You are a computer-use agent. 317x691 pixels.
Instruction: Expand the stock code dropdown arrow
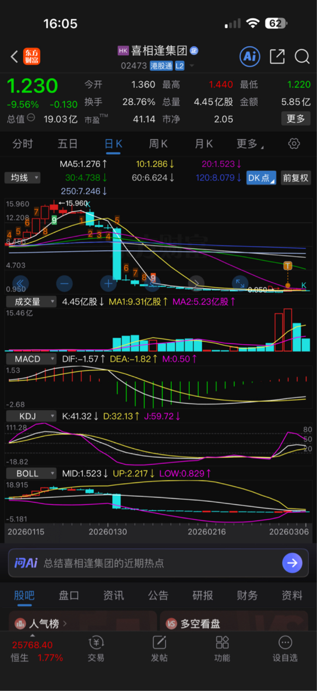[x=192, y=66]
